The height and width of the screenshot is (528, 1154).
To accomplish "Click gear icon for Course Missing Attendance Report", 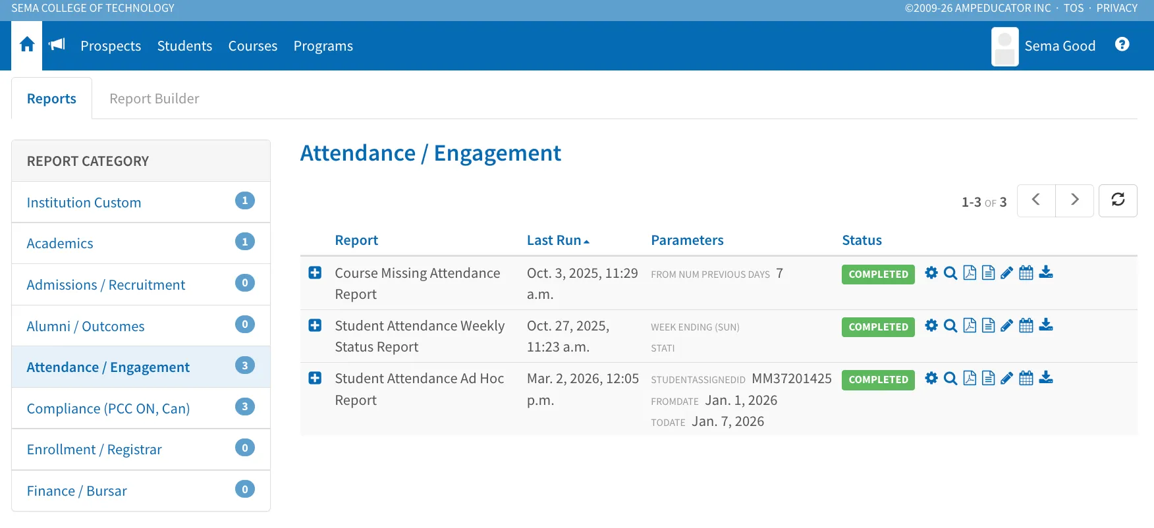I will (x=931, y=273).
